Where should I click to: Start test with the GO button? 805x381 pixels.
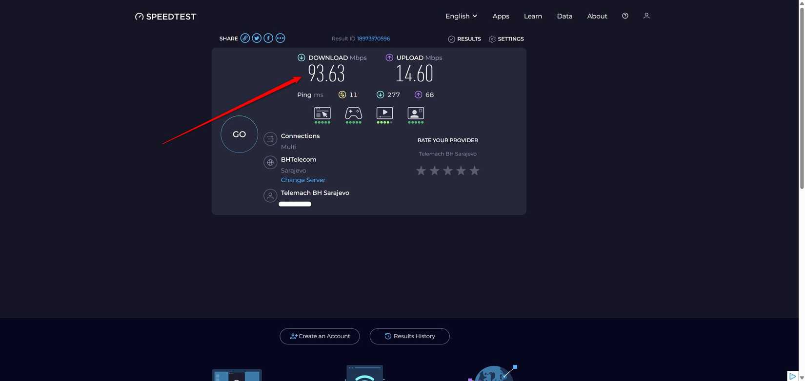coord(239,134)
